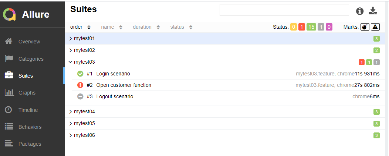Open the info icon near search
The width and height of the screenshot is (389, 156).
pyautogui.click(x=360, y=11)
